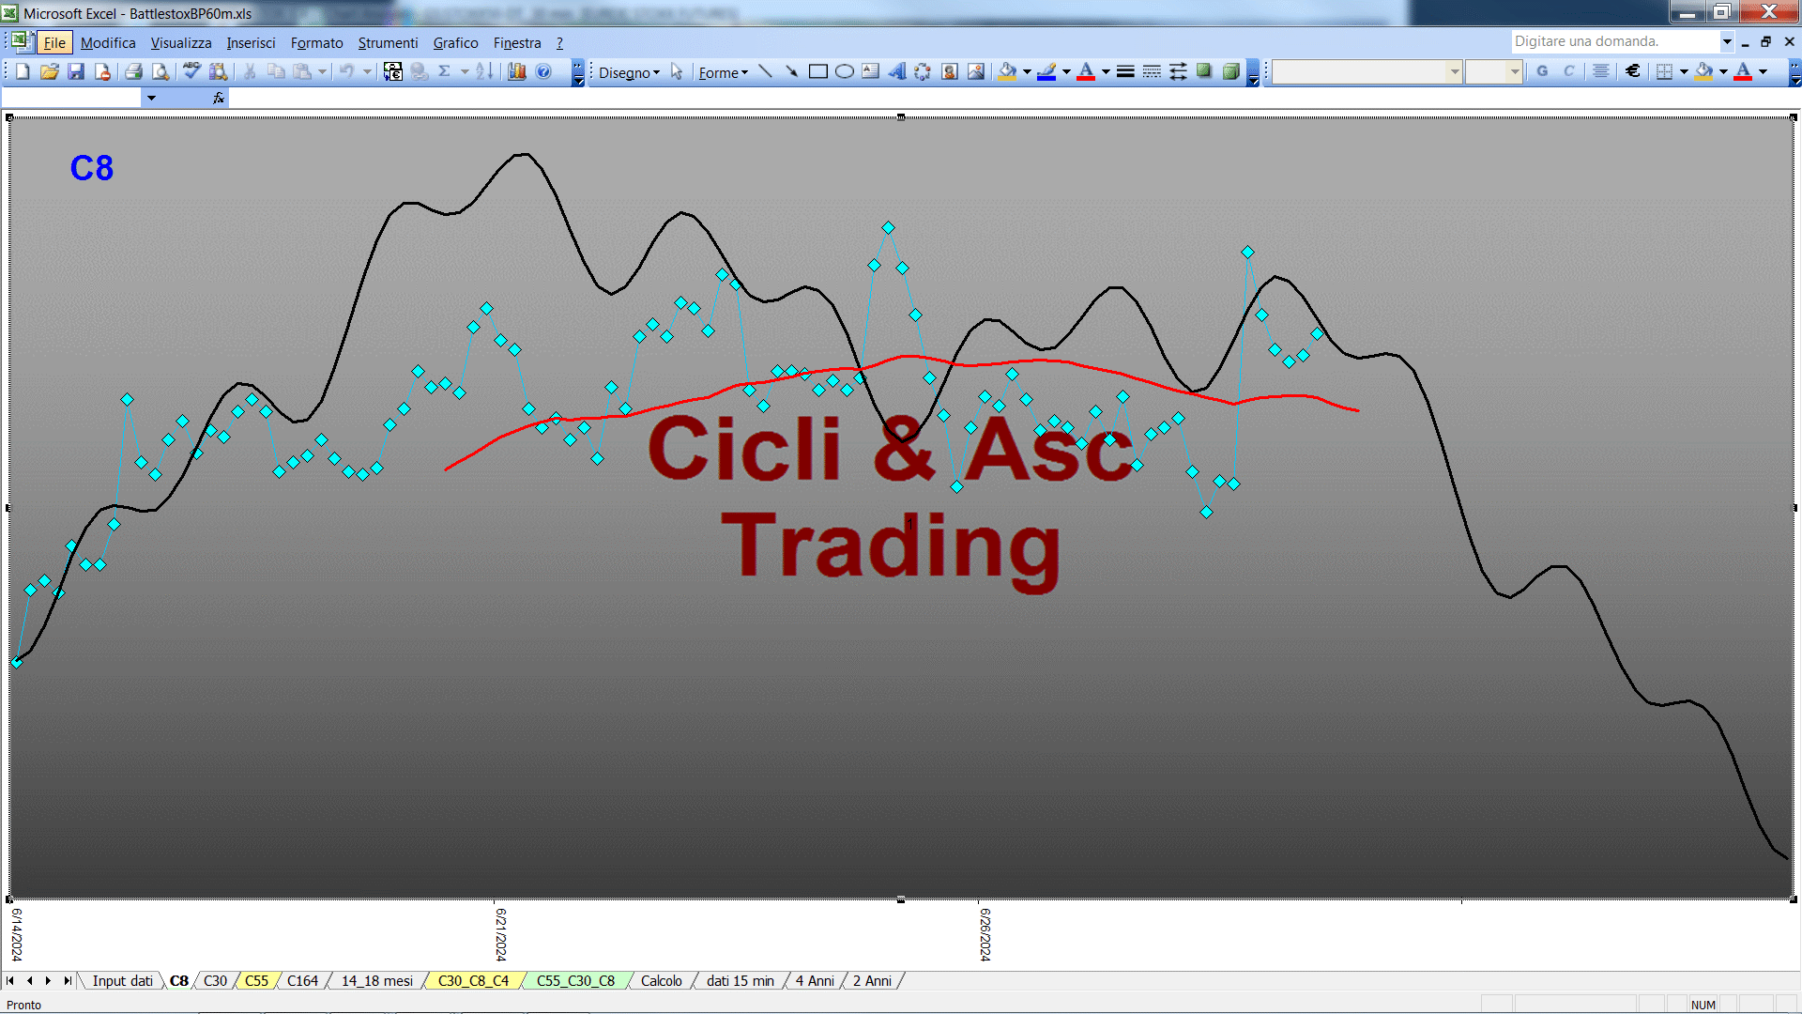
Task: Open the Strumenti menu
Action: [x=388, y=43]
